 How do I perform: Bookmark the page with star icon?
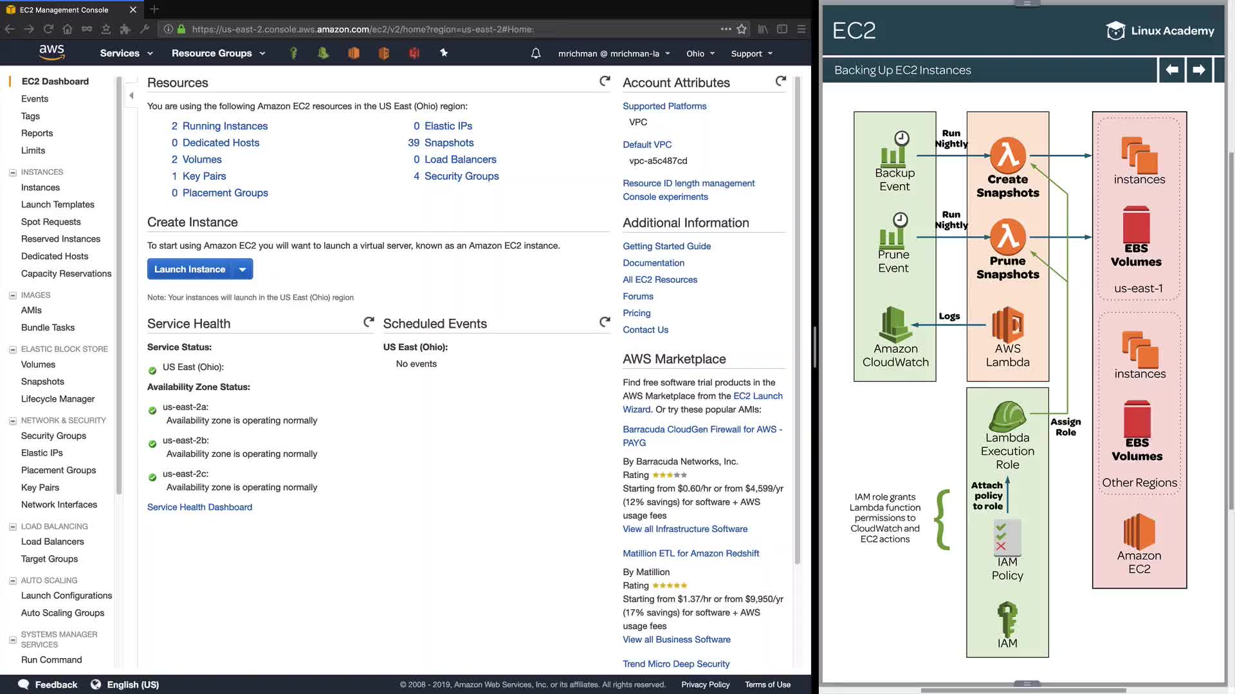pos(742,29)
